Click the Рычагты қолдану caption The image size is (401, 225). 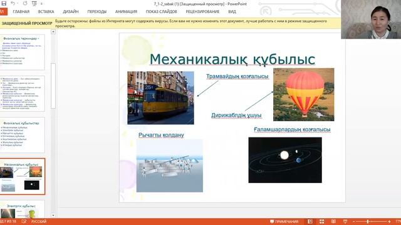[x=161, y=135]
